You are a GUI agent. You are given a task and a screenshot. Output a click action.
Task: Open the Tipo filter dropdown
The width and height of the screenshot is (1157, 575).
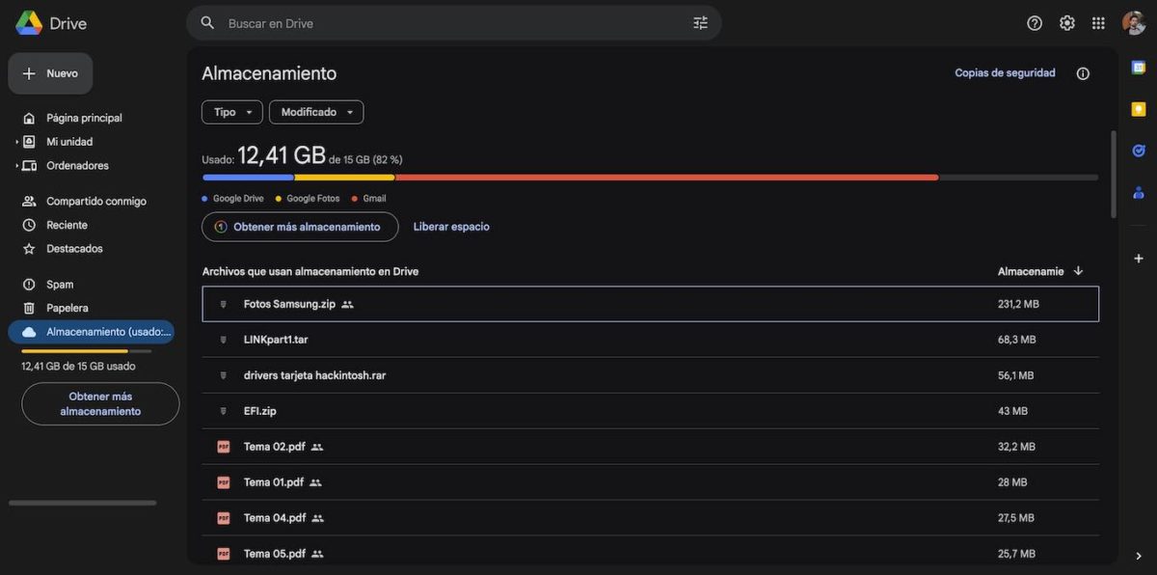(x=232, y=112)
